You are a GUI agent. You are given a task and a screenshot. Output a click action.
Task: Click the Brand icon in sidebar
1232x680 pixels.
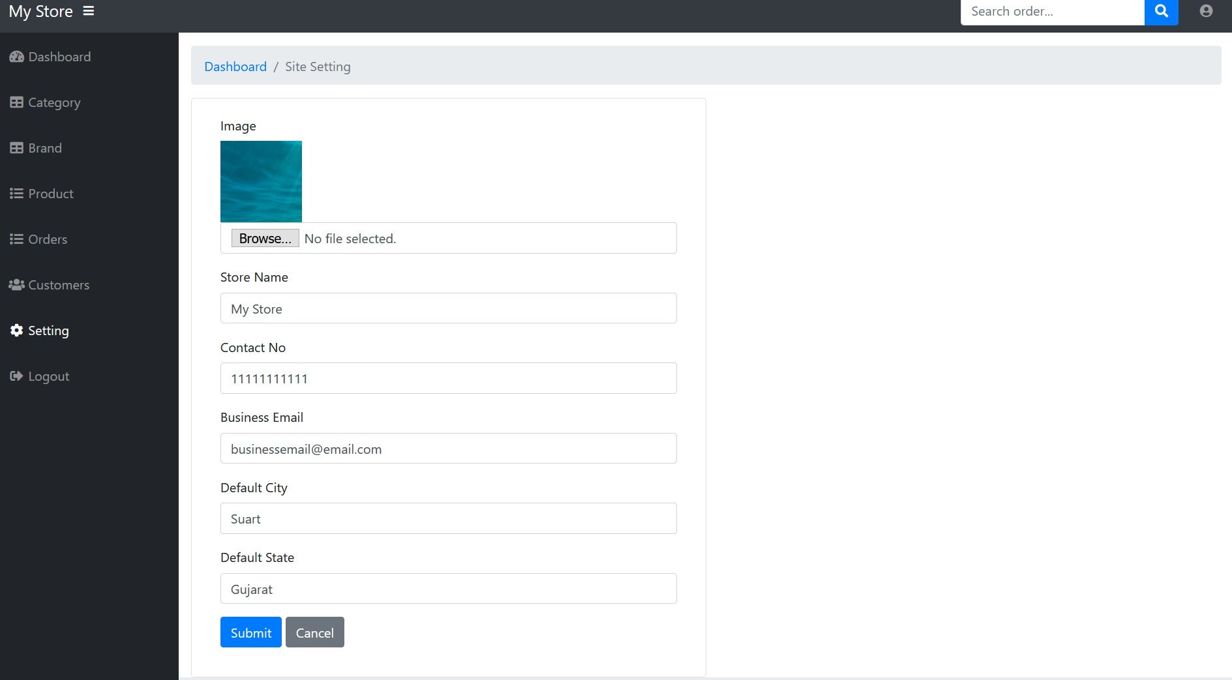pyautogui.click(x=16, y=148)
